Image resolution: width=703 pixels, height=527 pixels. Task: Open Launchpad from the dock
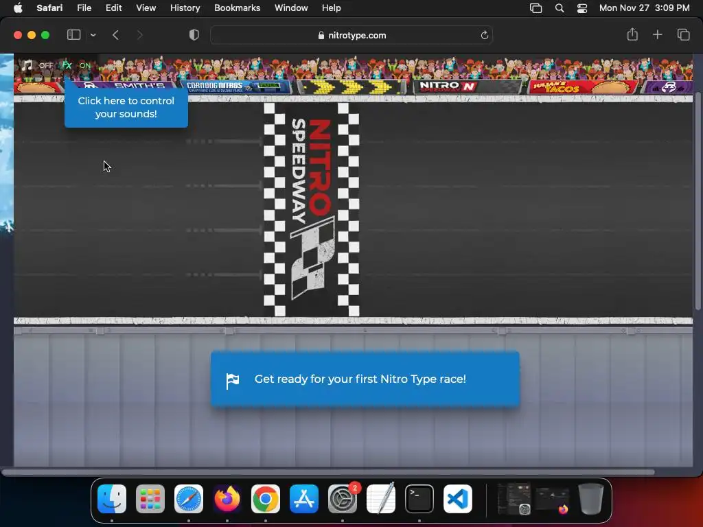pyautogui.click(x=150, y=499)
